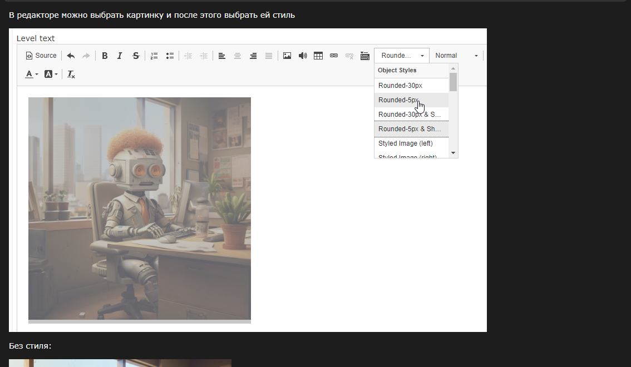Screen dimensions: 631x367
Task: Open the insert image dialog
Action: (287, 56)
